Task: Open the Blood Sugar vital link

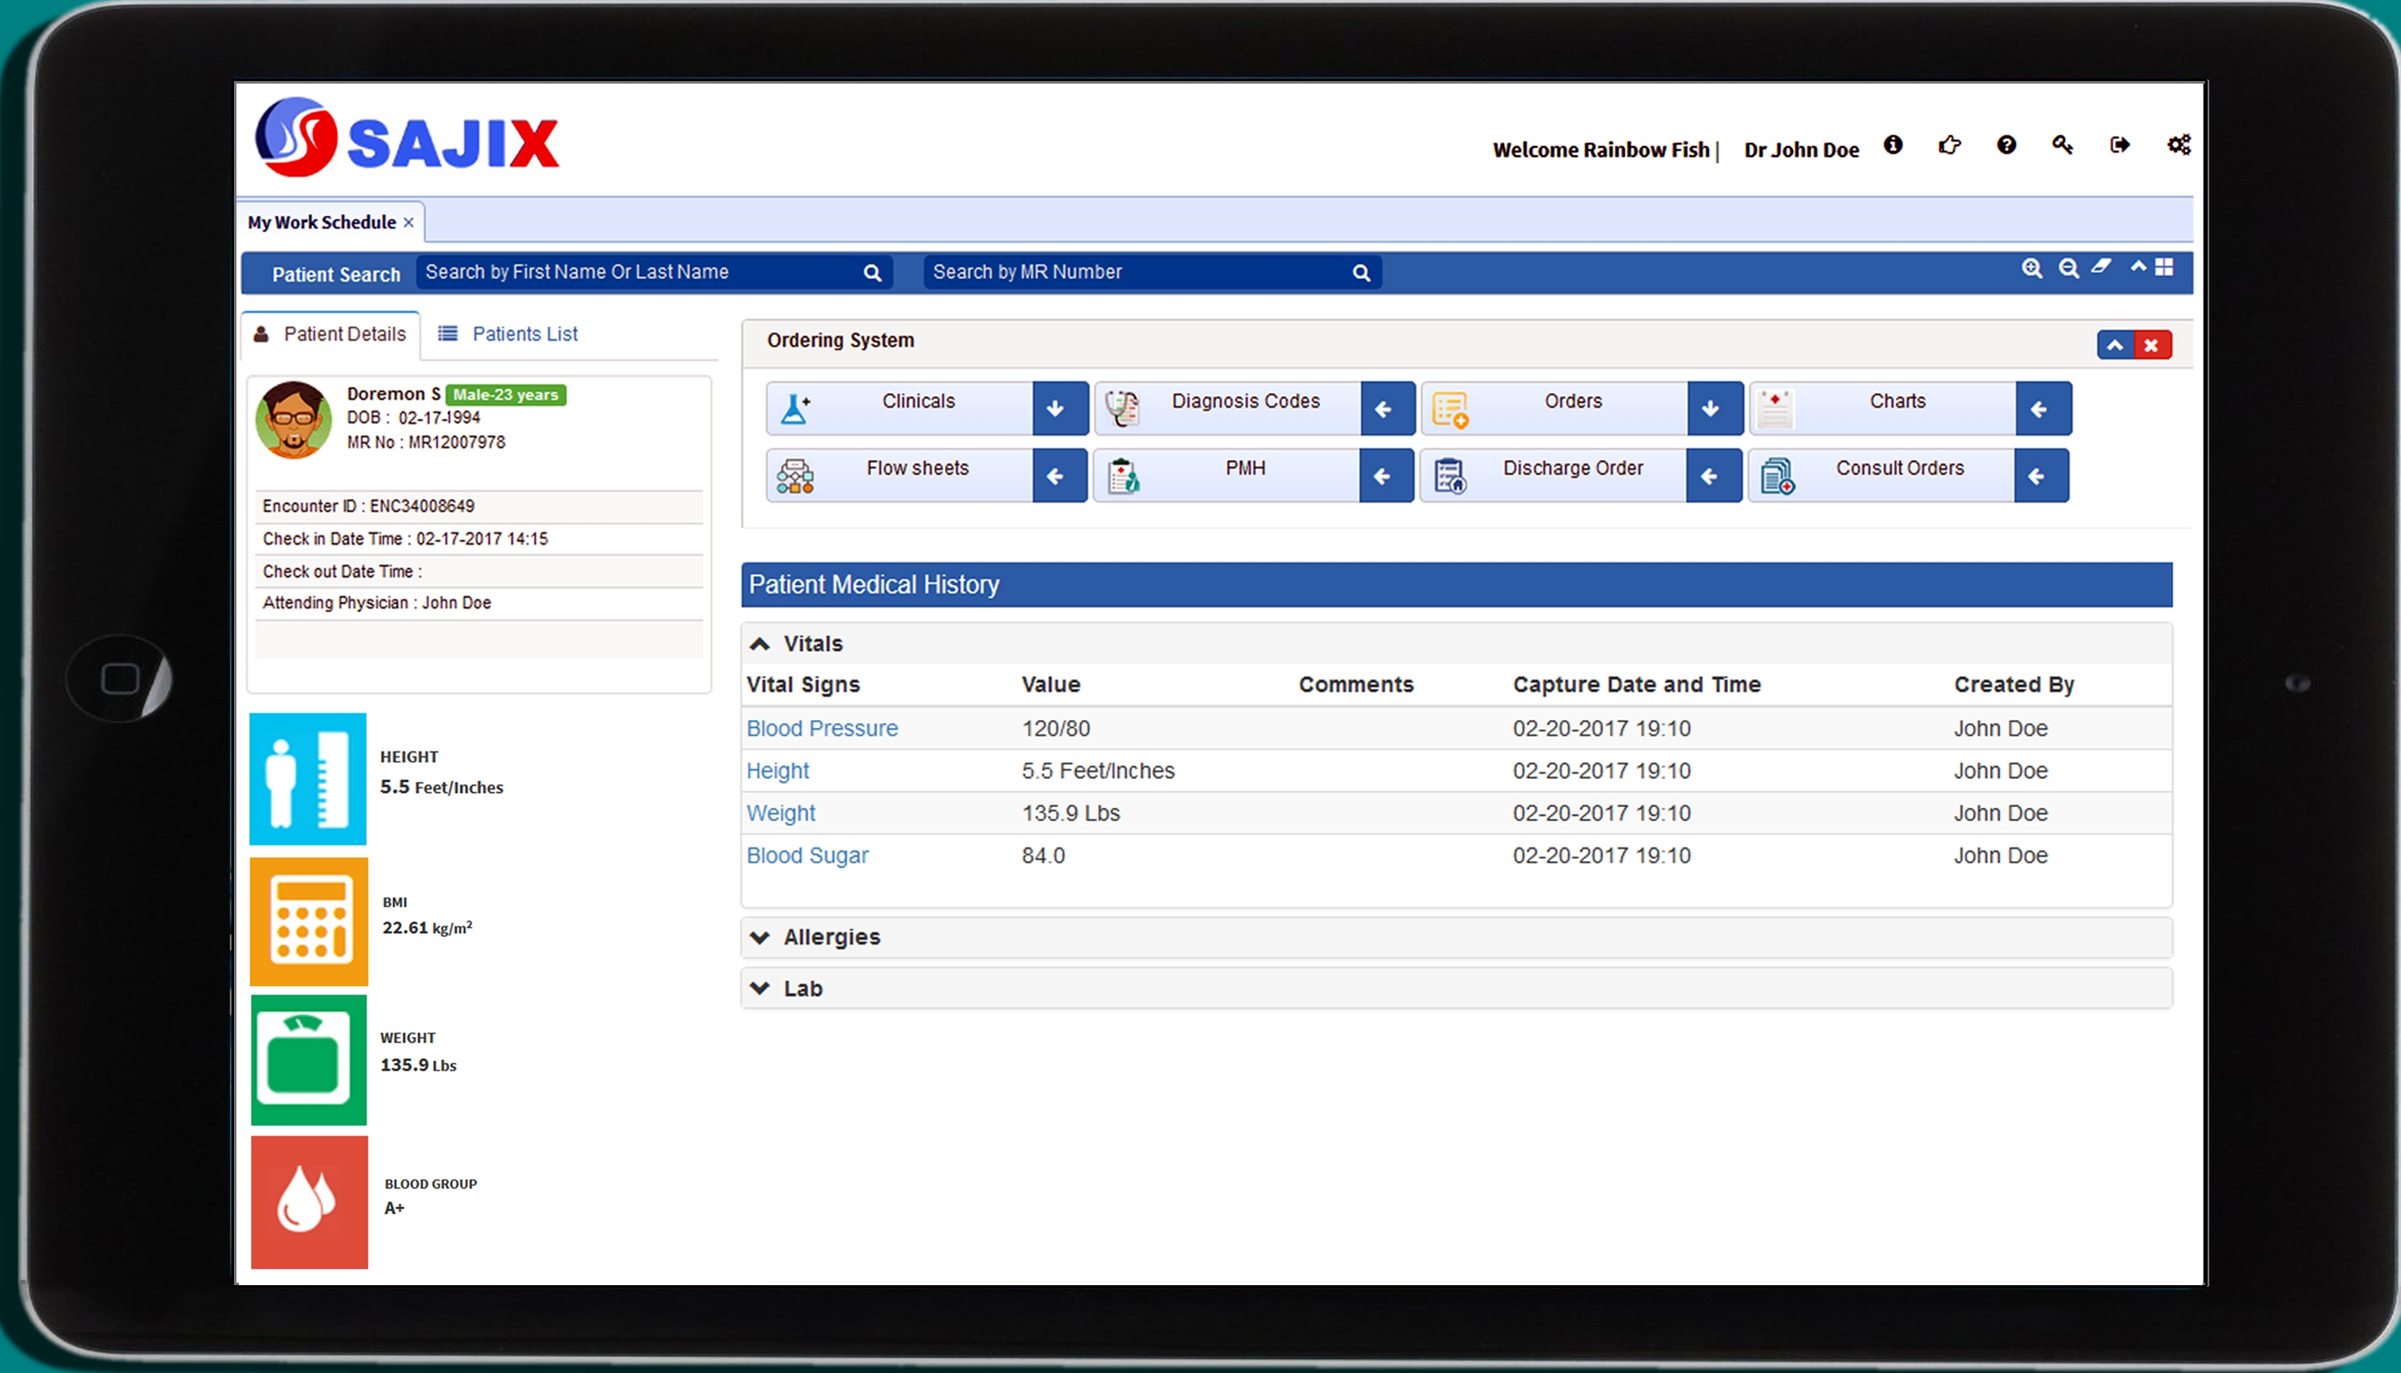Action: pyautogui.click(x=807, y=855)
